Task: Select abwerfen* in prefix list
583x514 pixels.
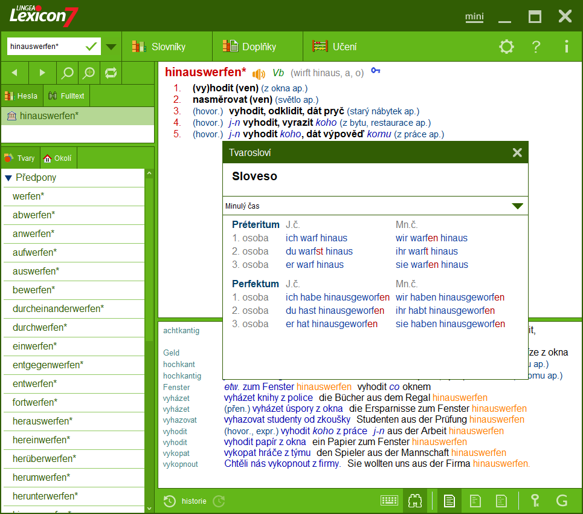Action: (74, 215)
